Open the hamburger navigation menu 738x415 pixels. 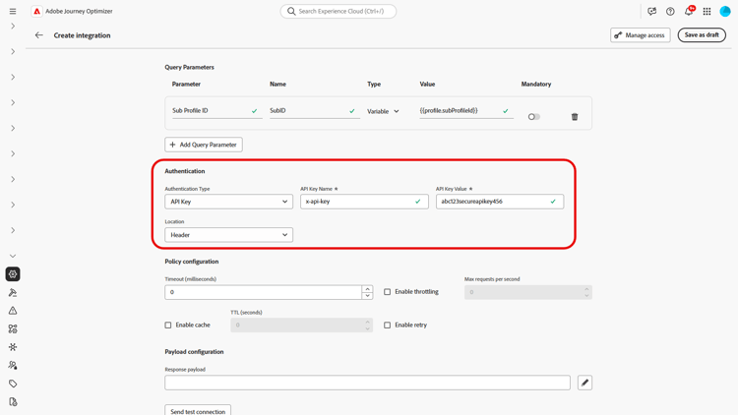[x=13, y=12]
